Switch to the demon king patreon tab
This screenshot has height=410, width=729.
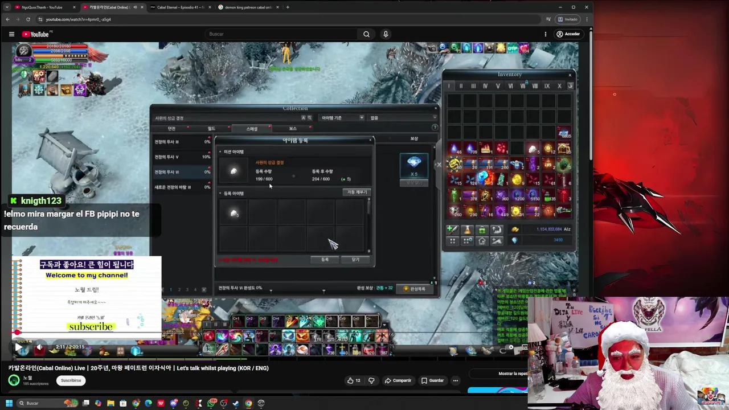(248, 7)
